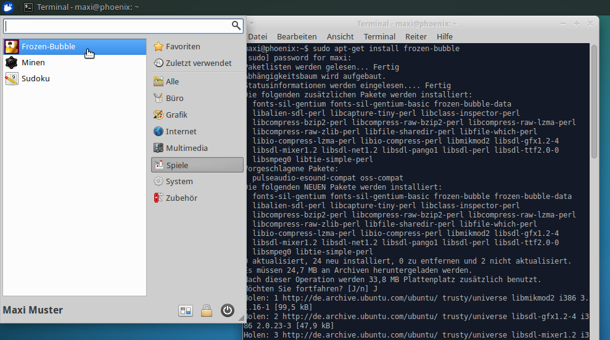Lock the screen with padlock icon
Screen dimensions: 610x340
pyautogui.click(x=207, y=310)
